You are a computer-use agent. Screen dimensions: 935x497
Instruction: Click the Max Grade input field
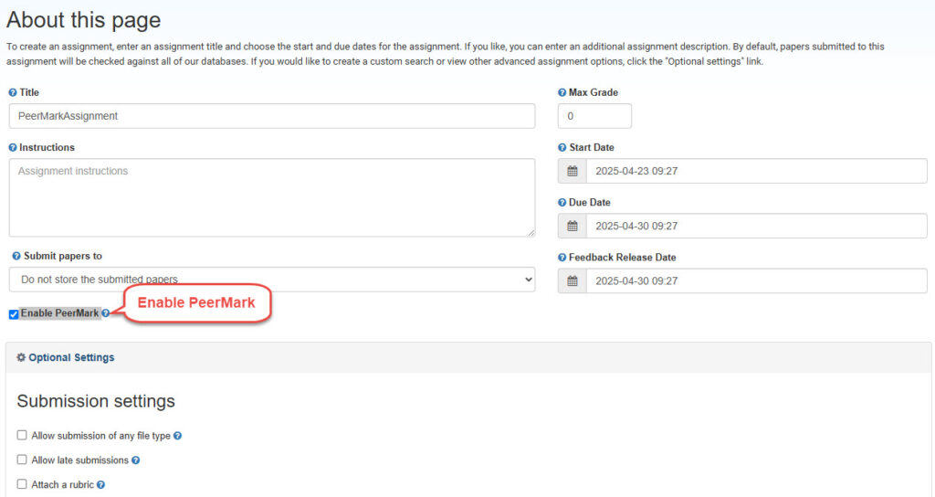pos(594,116)
